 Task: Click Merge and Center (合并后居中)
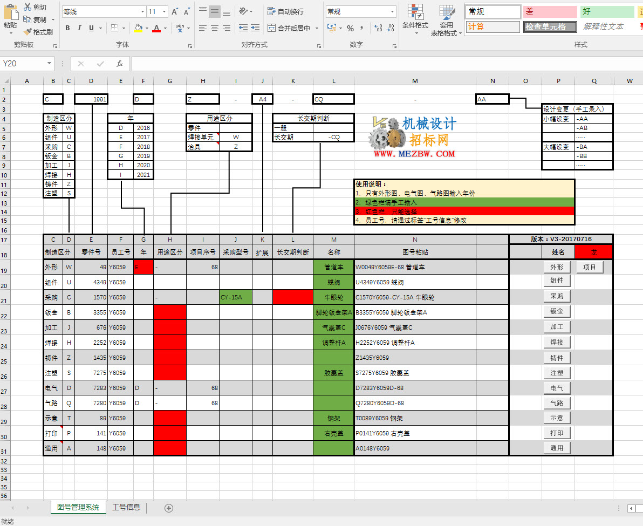pyautogui.click(x=289, y=28)
